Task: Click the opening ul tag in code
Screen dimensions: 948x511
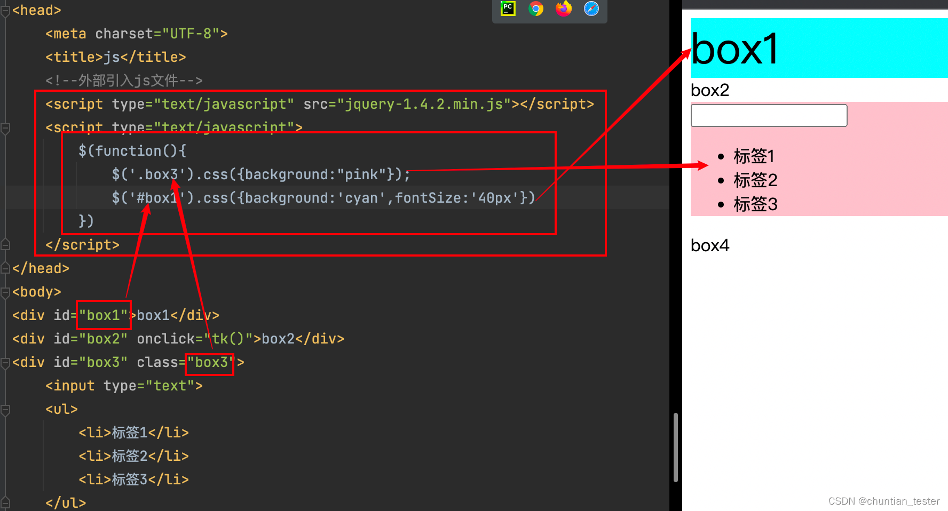Action: pos(62,409)
